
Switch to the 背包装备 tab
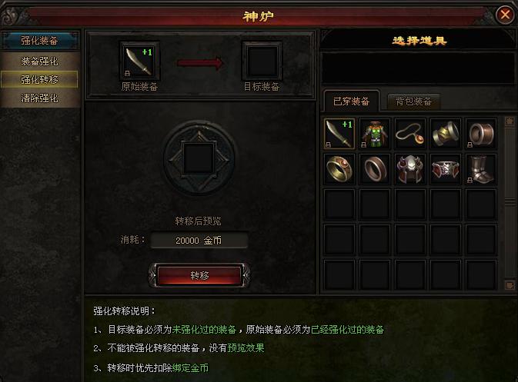413,101
